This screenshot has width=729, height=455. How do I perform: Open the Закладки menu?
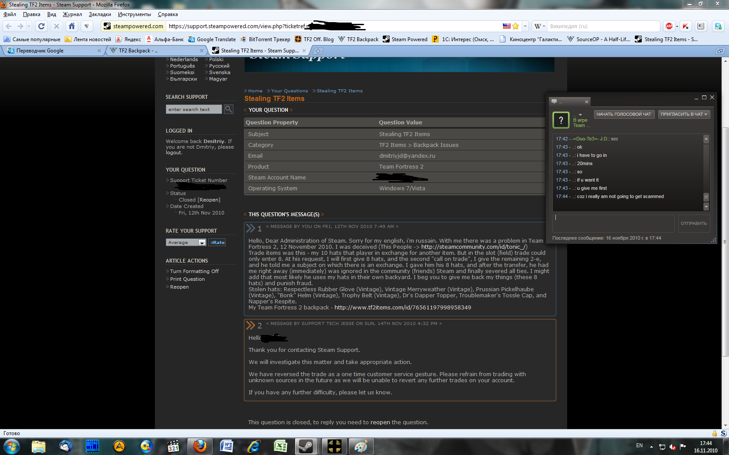click(x=100, y=14)
